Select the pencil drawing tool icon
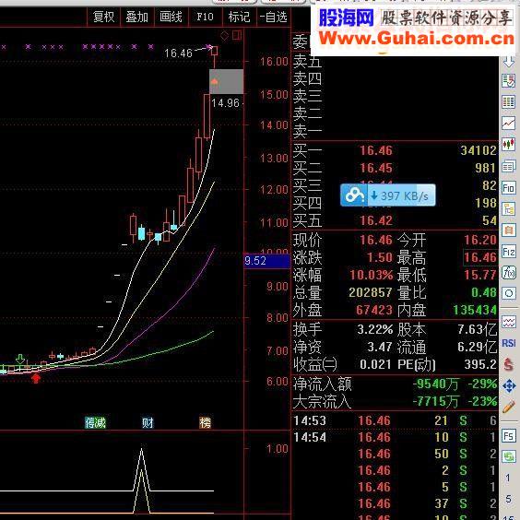This screenshot has height=520, width=520. pyautogui.click(x=509, y=407)
